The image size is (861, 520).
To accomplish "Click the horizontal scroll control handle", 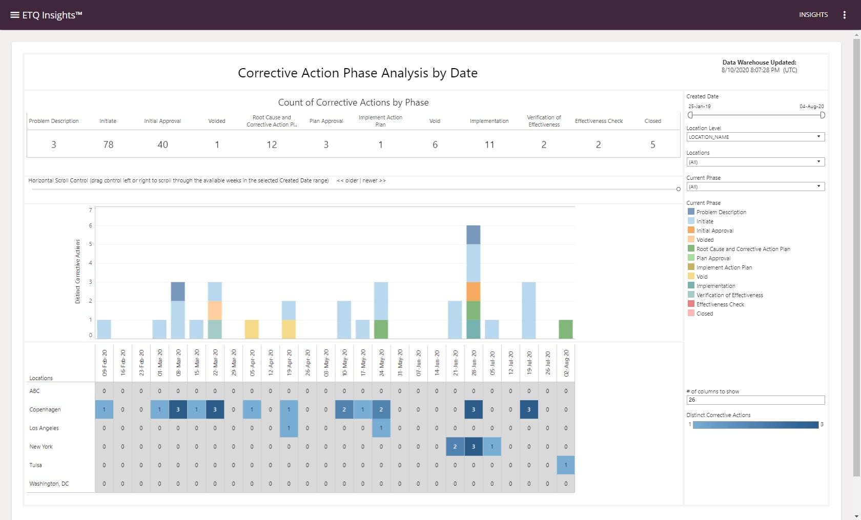I will click(678, 189).
